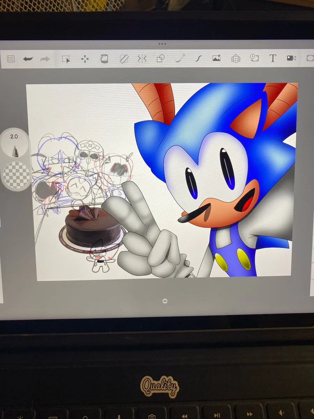Image resolution: width=314 pixels, height=419 pixels.
Task: Import an image into the canvas
Action: pos(217,58)
